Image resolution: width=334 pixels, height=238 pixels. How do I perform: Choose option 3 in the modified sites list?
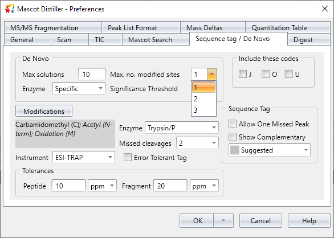(x=203, y=110)
